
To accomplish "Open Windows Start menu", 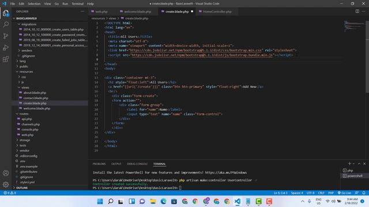I will 100,201.
